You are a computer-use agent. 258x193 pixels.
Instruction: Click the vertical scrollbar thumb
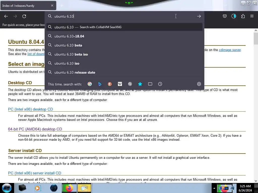coord(256,38)
